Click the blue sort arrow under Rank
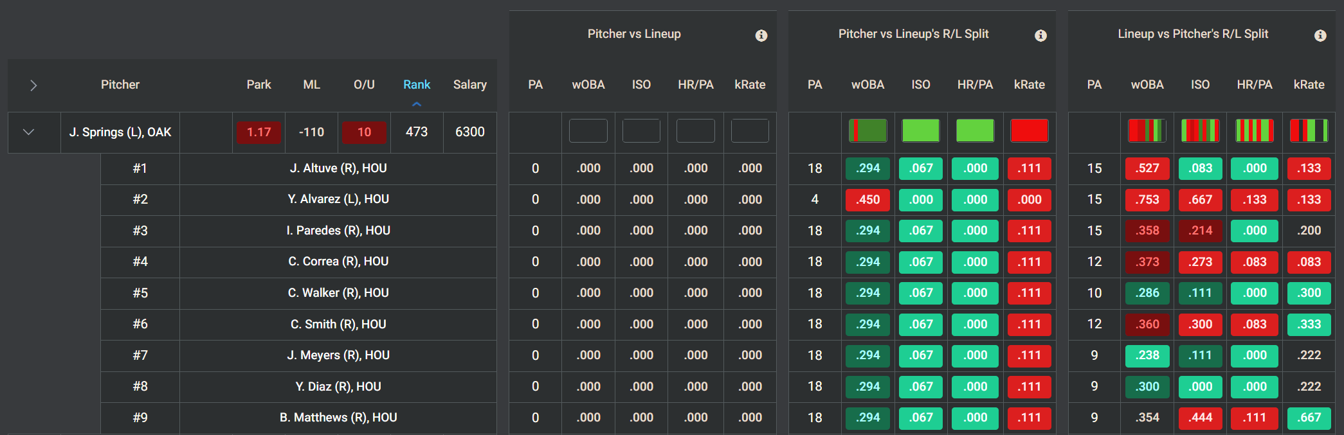The height and width of the screenshot is (435, 1344). (x=417, y=104)
